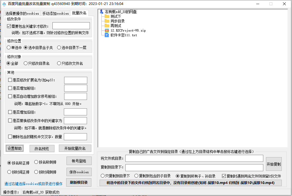The height and width of the screenshot is (196, 292).
Task: Select 选中目录下一层 radio option
Action: coord(72,48)
